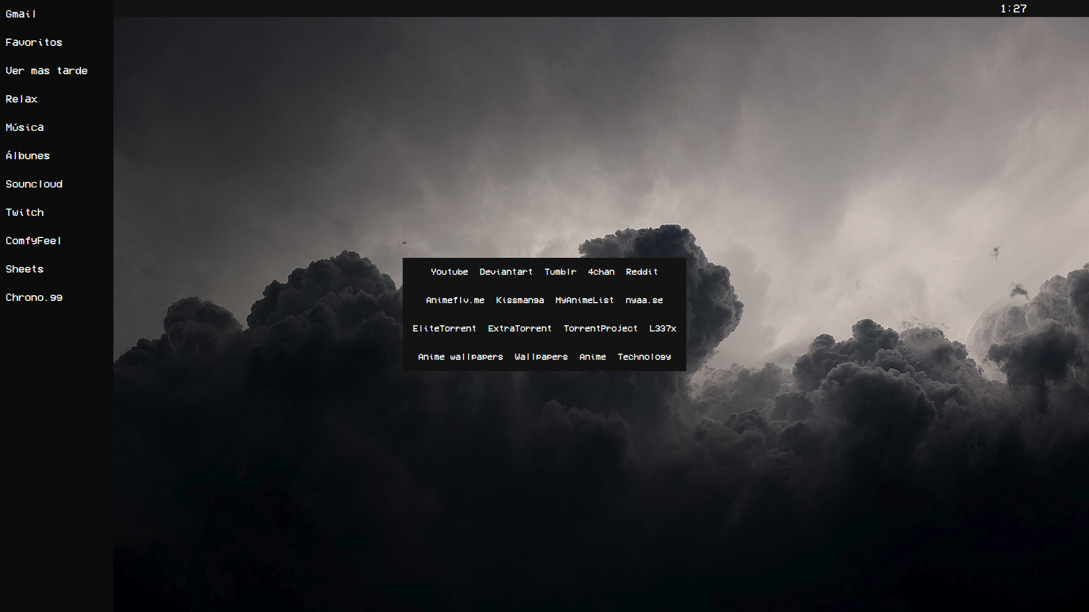The image size is (1089, 612).
Task: Open the Chrono.gg sidebar link
Action: pyautogui.click(x=34, y=297)
